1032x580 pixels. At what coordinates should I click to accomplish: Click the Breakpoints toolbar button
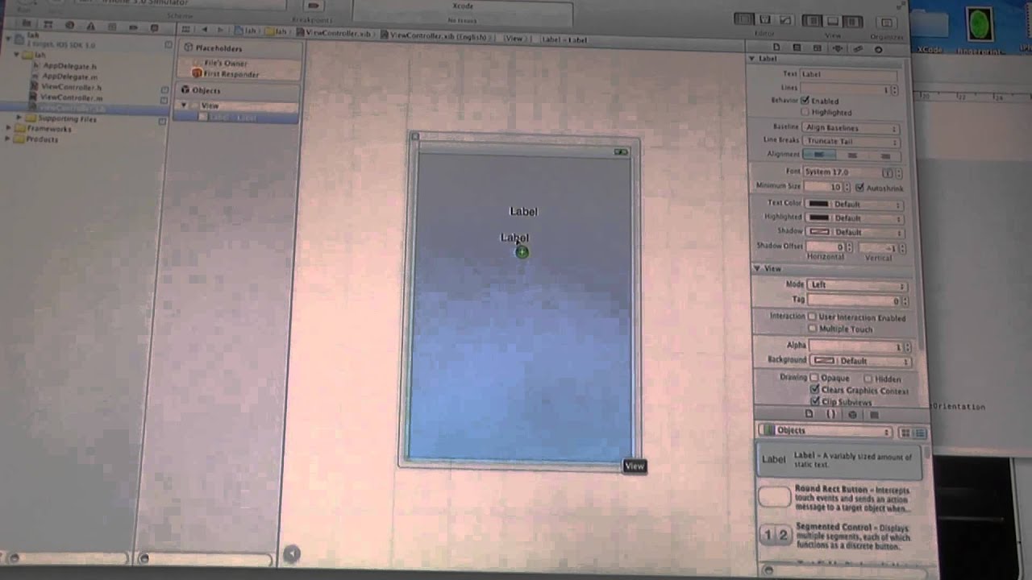pos(314,6)
